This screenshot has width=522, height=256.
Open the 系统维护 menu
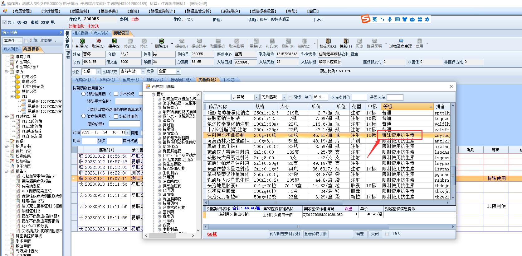[231, 11]
